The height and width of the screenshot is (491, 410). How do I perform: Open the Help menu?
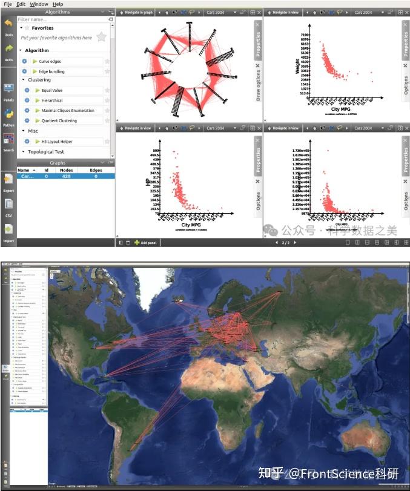58,4
